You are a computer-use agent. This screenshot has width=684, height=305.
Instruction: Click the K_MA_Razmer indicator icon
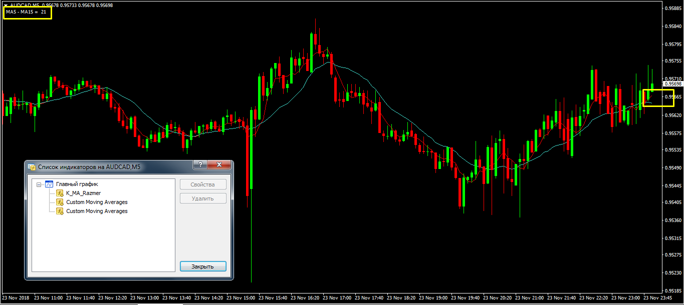(60, 193)
